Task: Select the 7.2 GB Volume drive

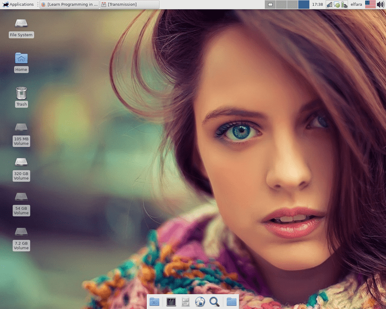Action: click(x=21, y=232)
